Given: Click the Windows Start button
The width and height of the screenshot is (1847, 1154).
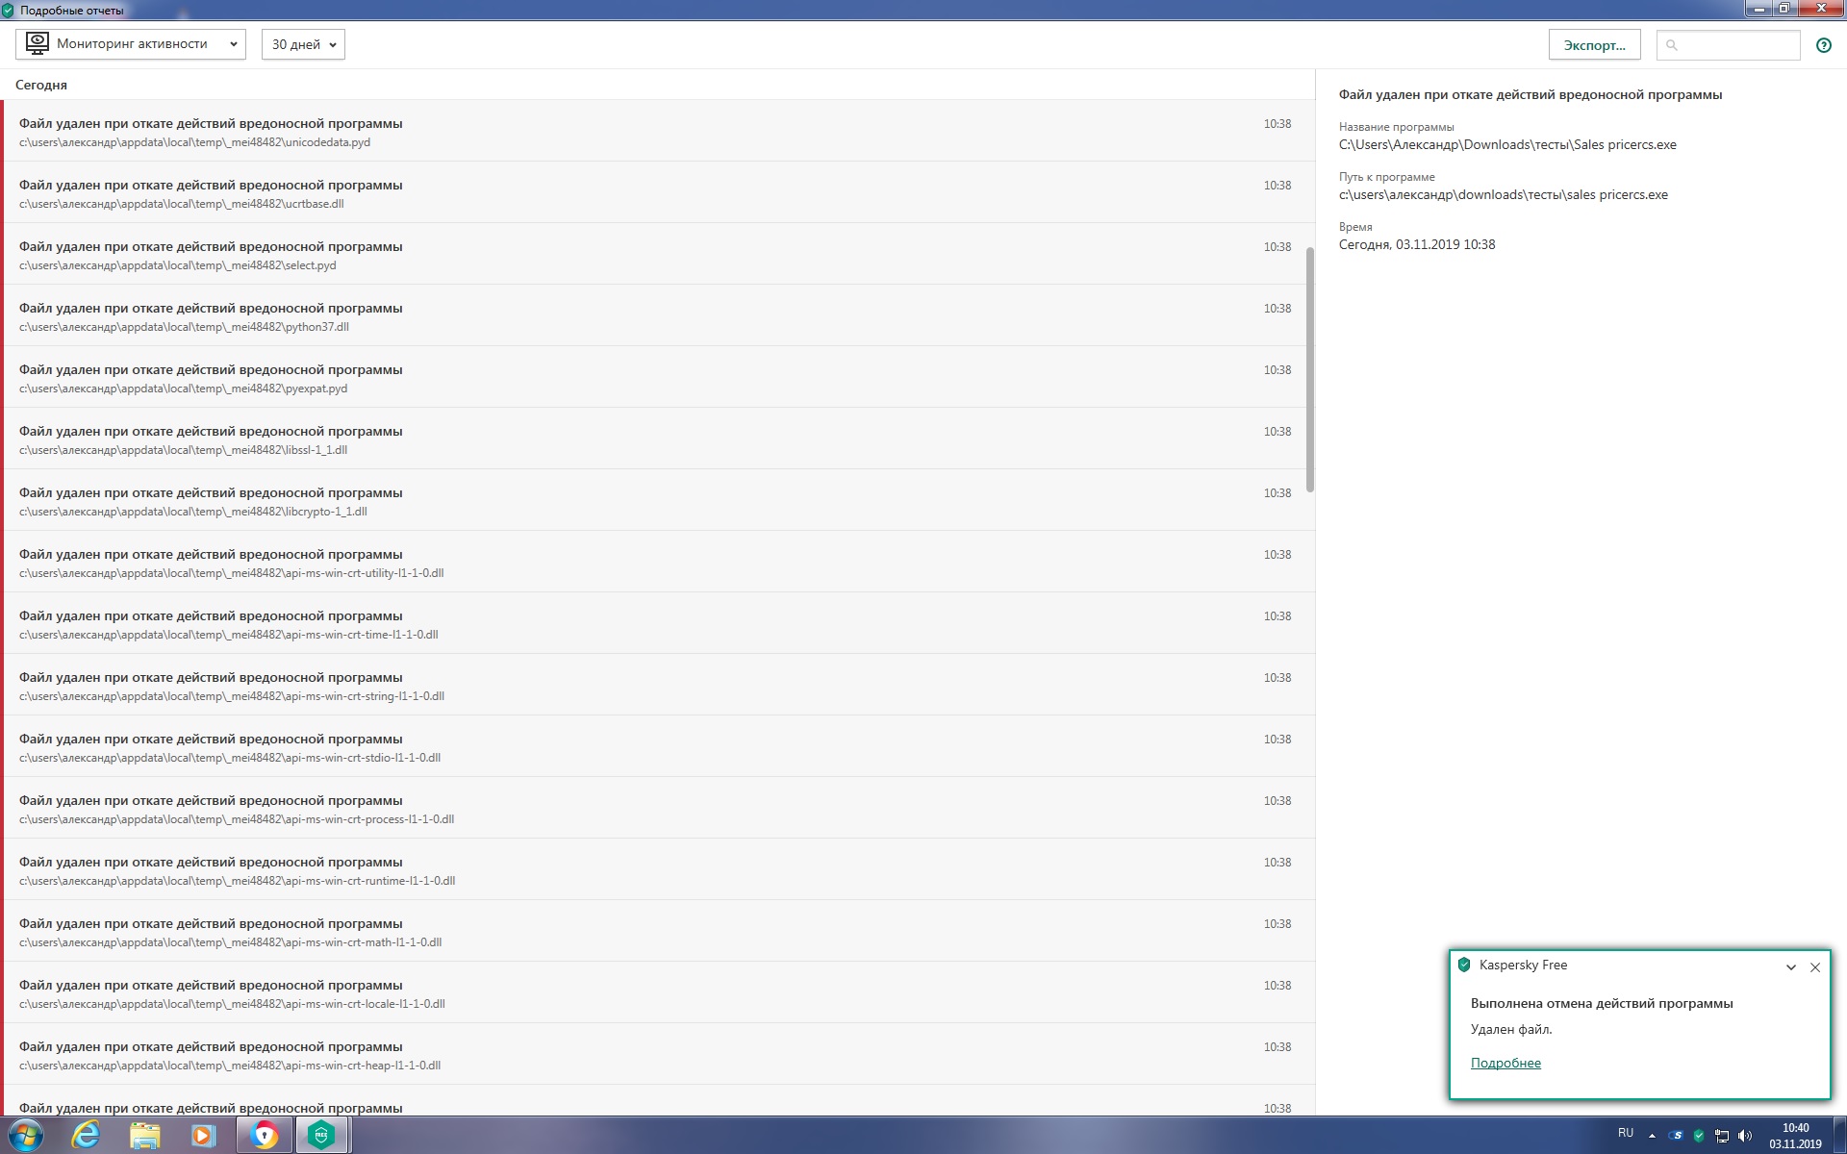Looking at the screenshot, I should (26, 1135).
